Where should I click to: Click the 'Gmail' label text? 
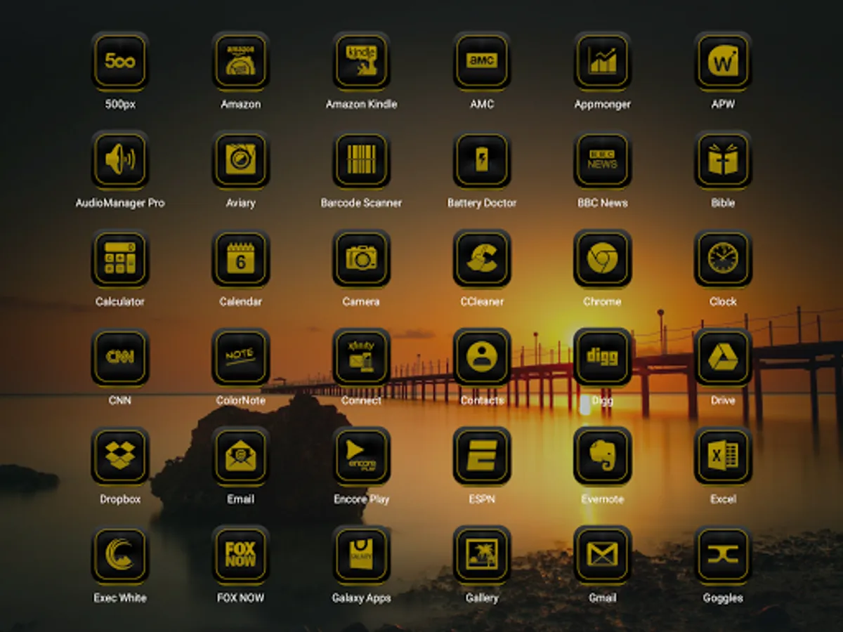[x=603, y=598]
